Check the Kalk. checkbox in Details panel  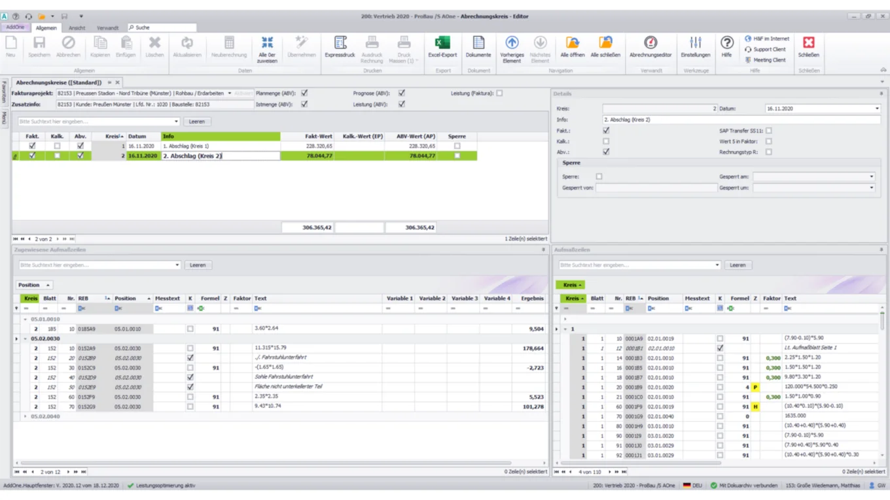606,141
